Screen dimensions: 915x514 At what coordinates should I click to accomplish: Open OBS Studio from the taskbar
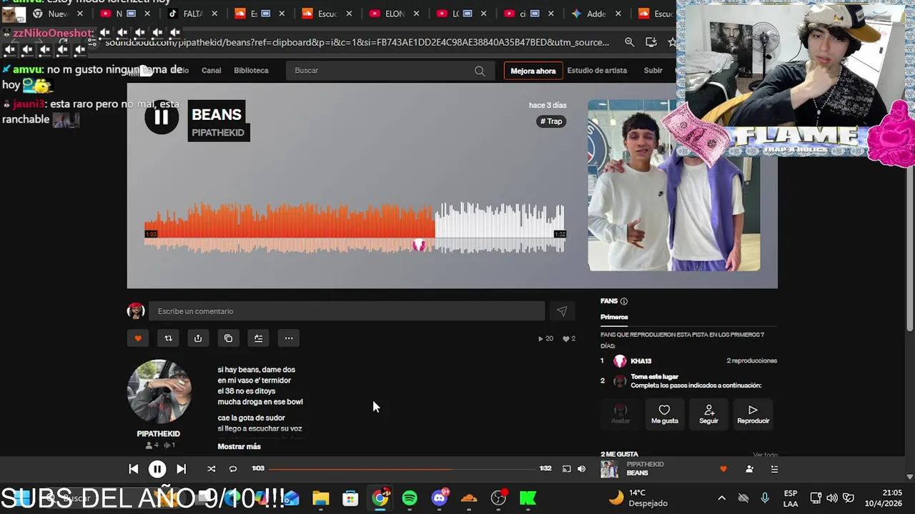pos(499,498)
